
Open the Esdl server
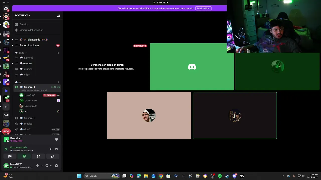[6, 115]
